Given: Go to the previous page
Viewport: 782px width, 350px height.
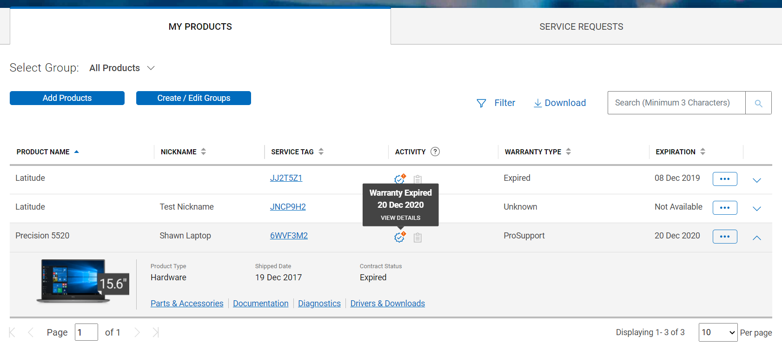Looking at the screenshot, I should click(x=31, y=332).
